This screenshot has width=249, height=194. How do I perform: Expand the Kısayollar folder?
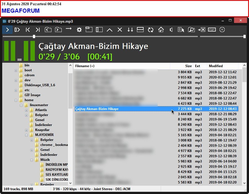point(26,130)
